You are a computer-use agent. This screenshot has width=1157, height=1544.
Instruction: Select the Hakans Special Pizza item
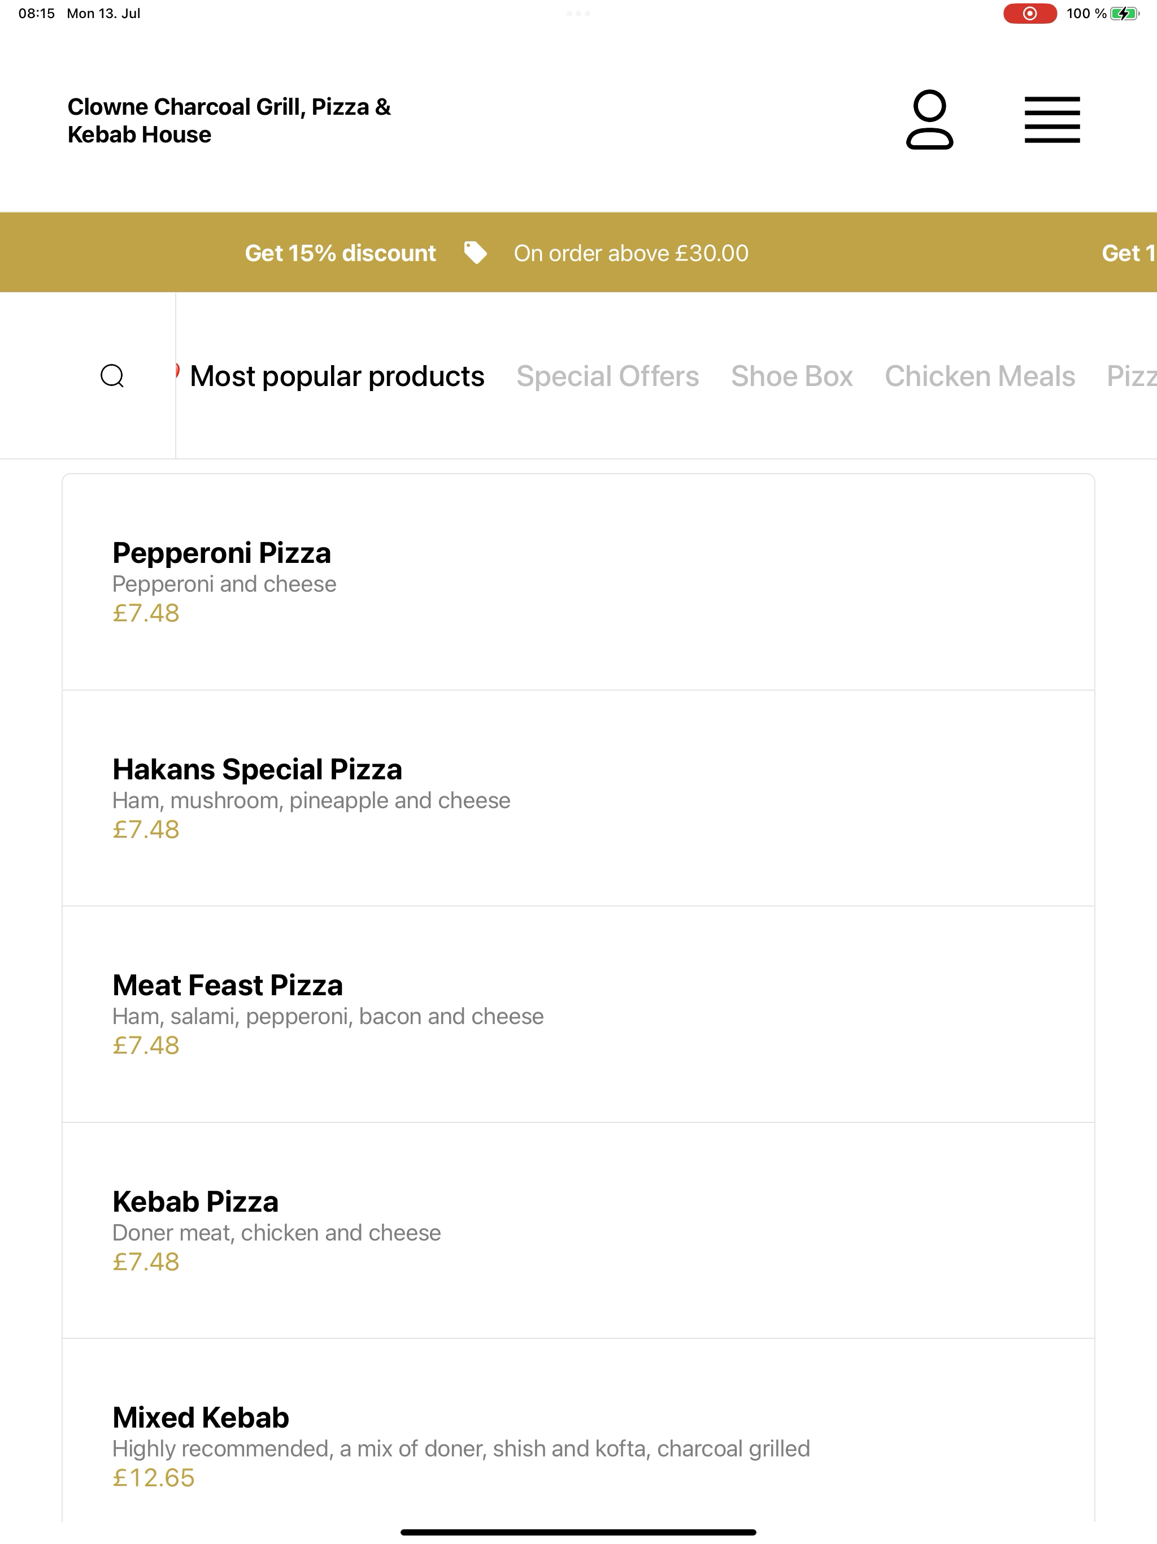(578, 798)
